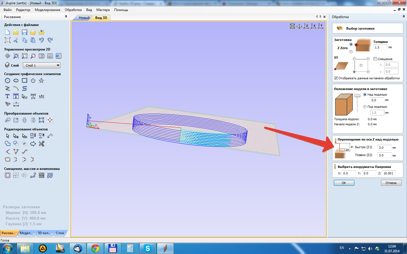Click the EN language indicator in the tray
The width and height of the screenshot is (407, 254).
342,248
